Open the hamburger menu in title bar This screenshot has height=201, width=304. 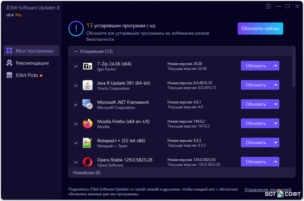pos(268,6)
